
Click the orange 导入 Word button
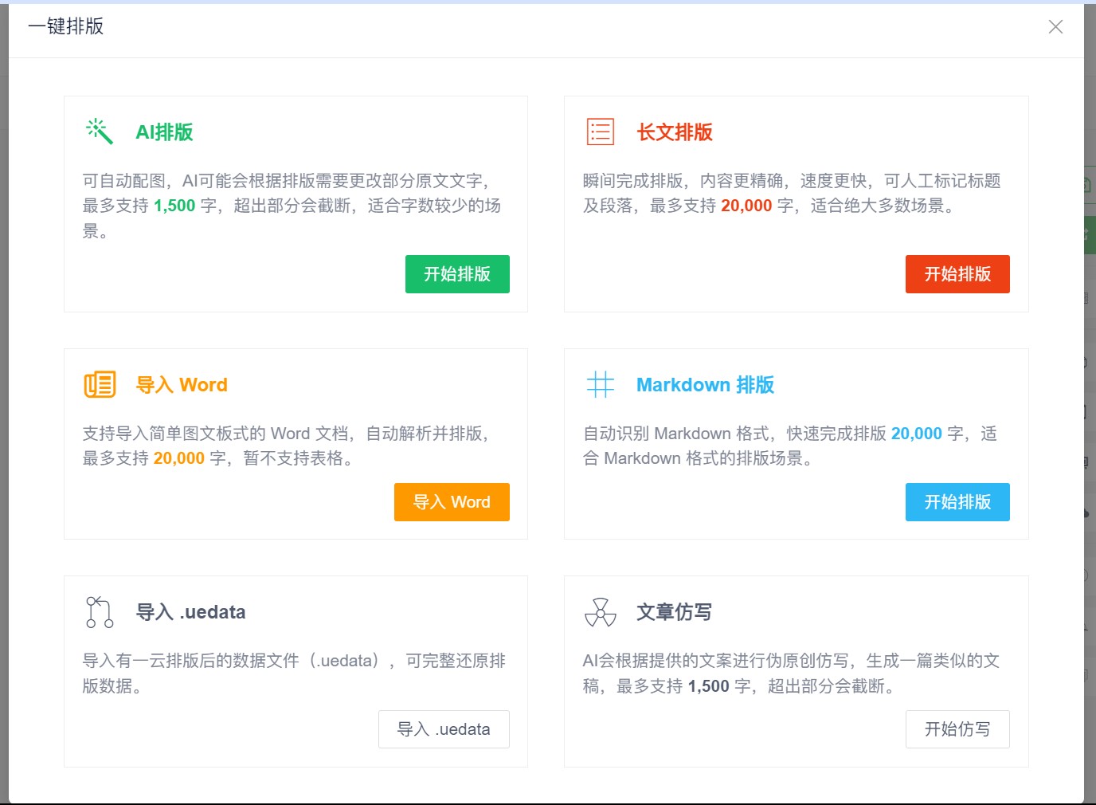pyautogui.click(x=452, y=502)
